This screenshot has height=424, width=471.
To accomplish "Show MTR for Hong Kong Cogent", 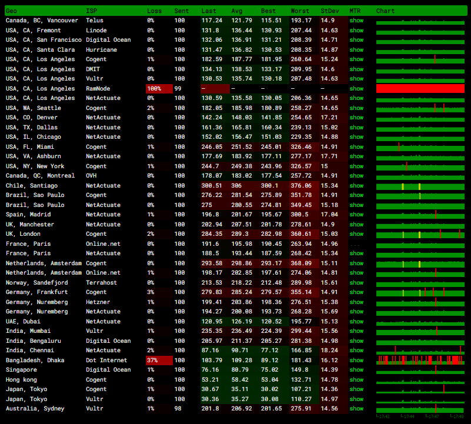I will click(x=356, y=379).
